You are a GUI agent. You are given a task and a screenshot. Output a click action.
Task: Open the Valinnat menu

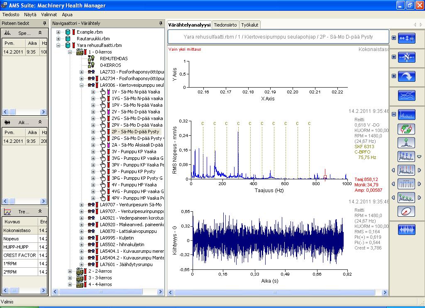49,15
